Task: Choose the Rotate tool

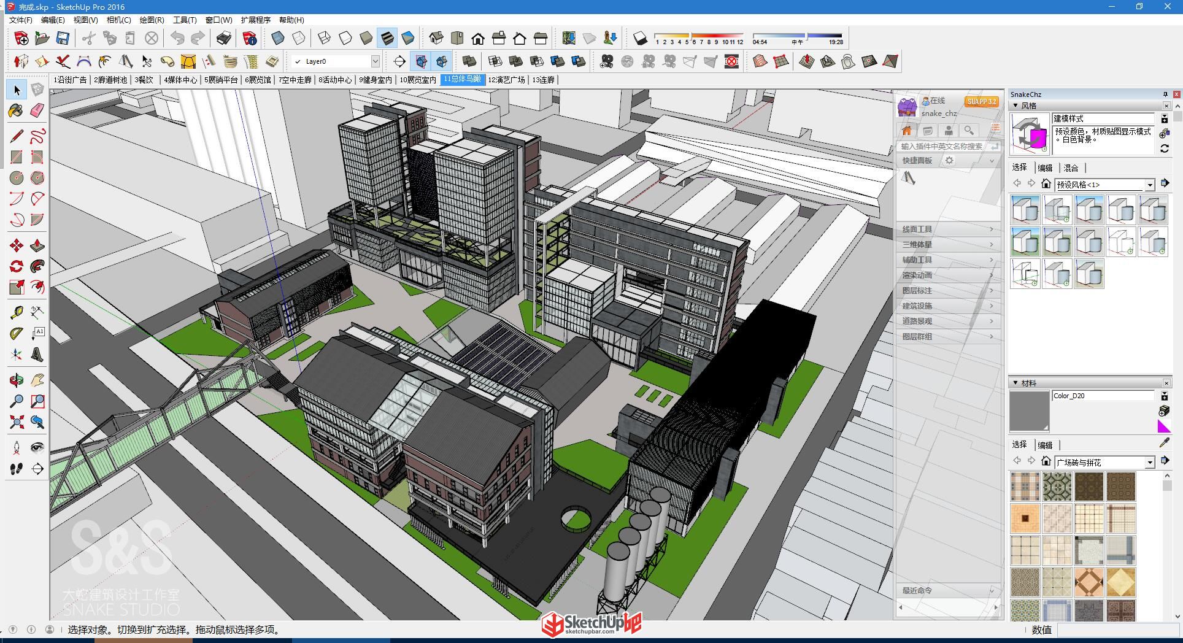Action: pyautogui.click(x=17, y=266)
